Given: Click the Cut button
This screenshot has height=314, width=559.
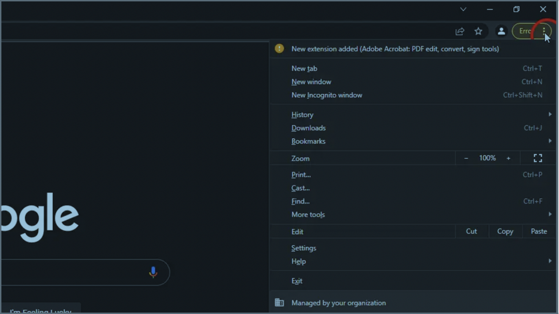Looking at the screenshot, I should click(x=471, y=232).
